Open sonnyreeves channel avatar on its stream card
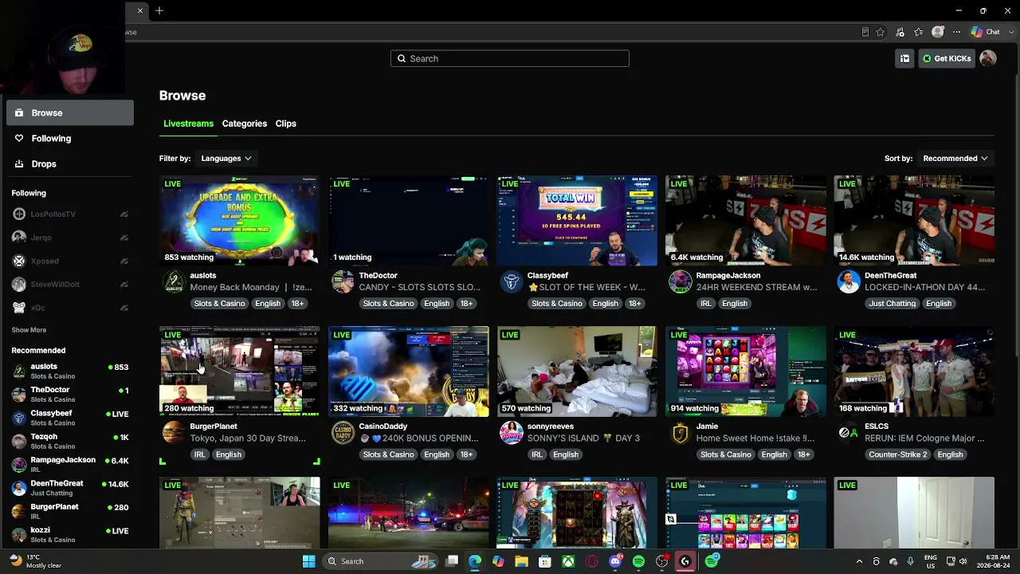 pos(512,433)
